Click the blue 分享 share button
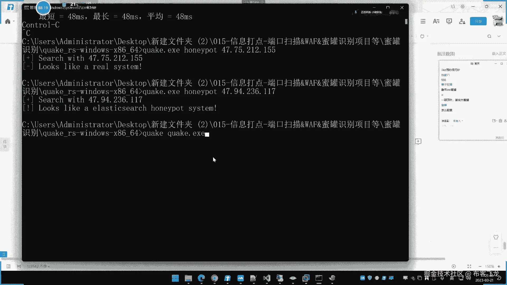 tap(478, 21)
